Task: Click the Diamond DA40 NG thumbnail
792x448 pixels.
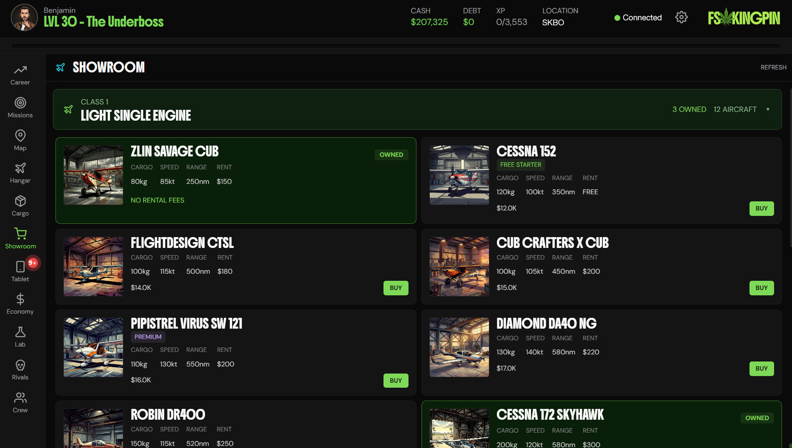Action: point(459,347)
